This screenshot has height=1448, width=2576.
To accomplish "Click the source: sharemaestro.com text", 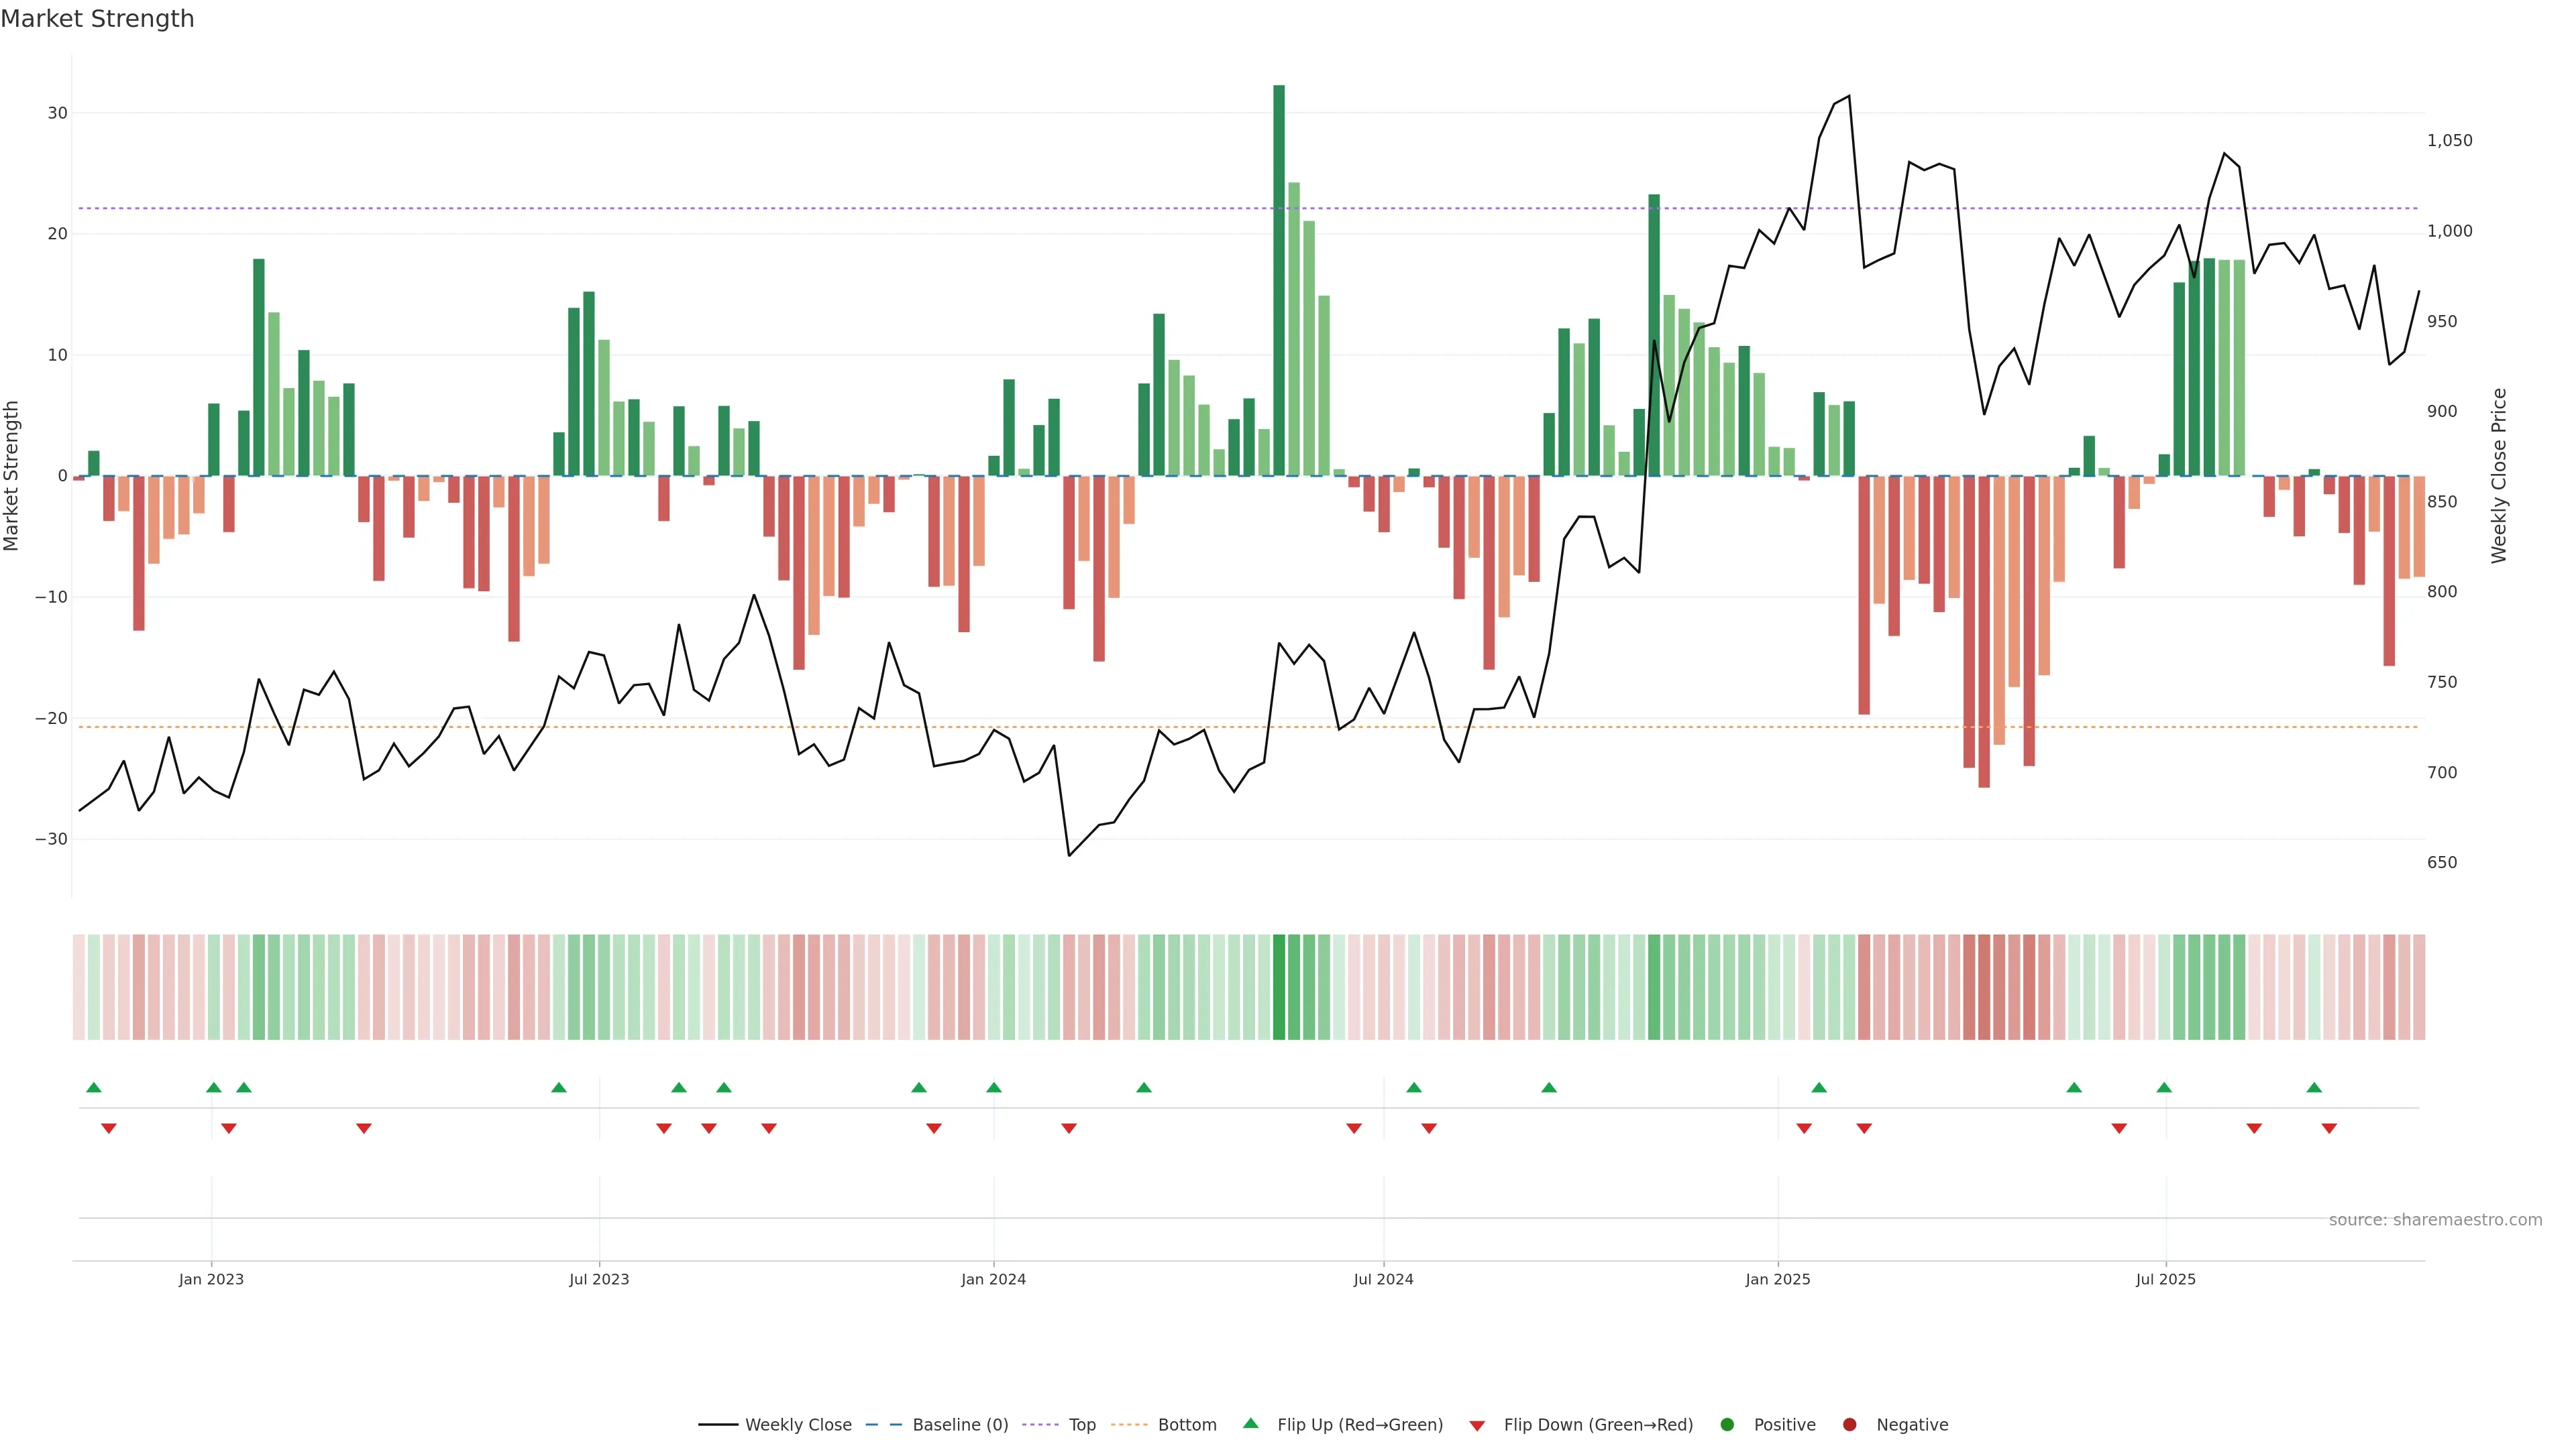I will pyautogui.click(x=2435, y=1220).
